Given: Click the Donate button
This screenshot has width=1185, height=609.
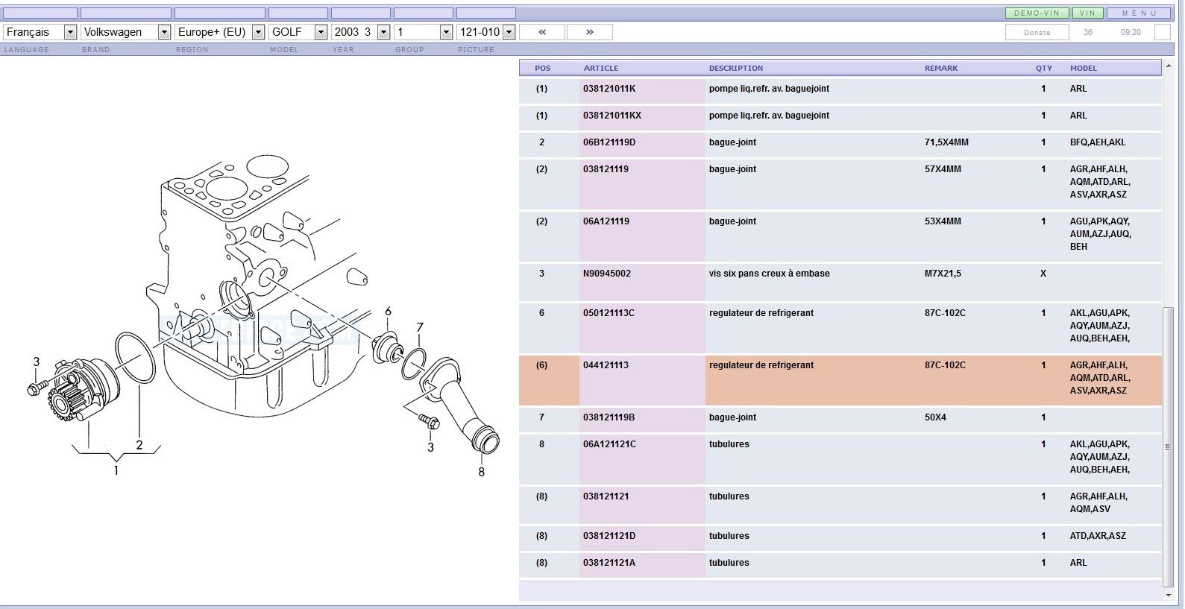Looking at the screenshot, I should click(x=1037, y=32).
